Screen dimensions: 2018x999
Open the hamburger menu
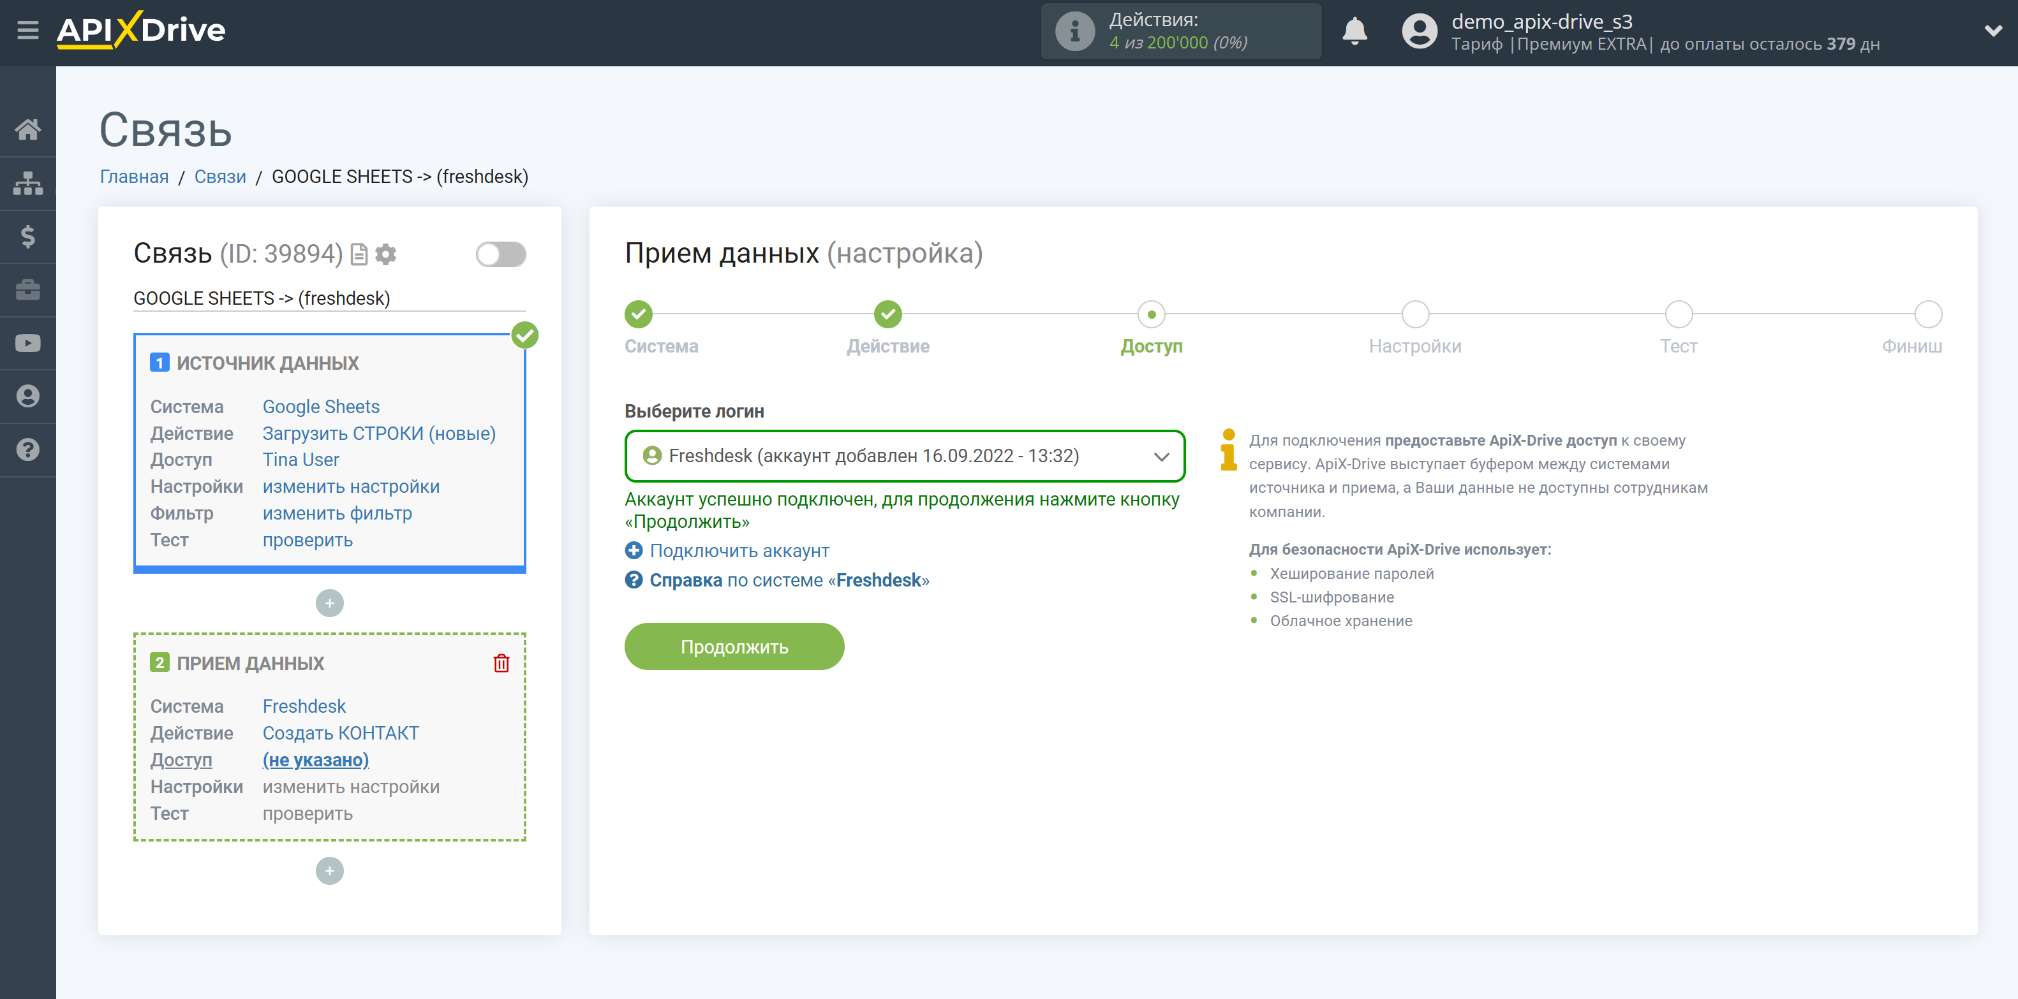click(27, 31)
